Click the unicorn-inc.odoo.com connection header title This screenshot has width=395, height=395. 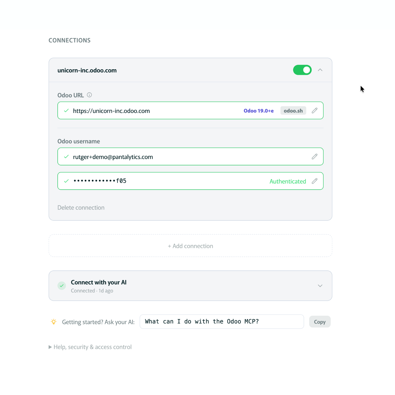pyautogui.click(x=87, y=71)
